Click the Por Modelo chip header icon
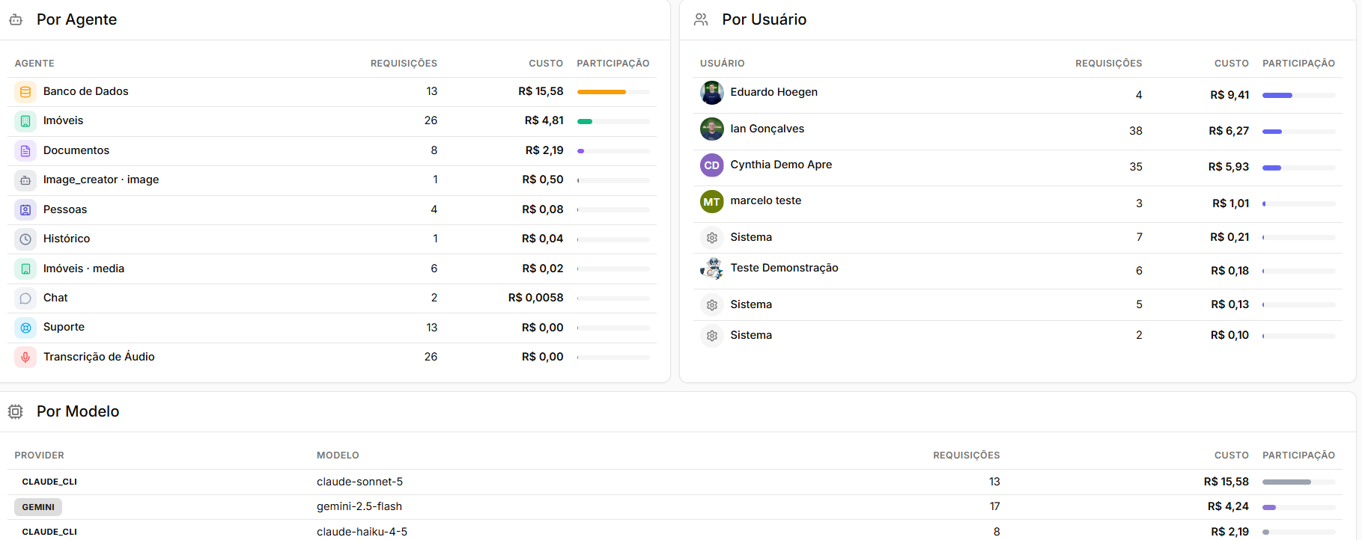The width and height of the screenshot is (1362, 540). point(16,411)
